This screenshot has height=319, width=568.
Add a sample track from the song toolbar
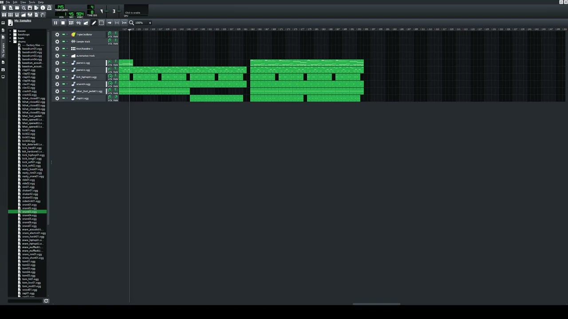coord(79,23)
